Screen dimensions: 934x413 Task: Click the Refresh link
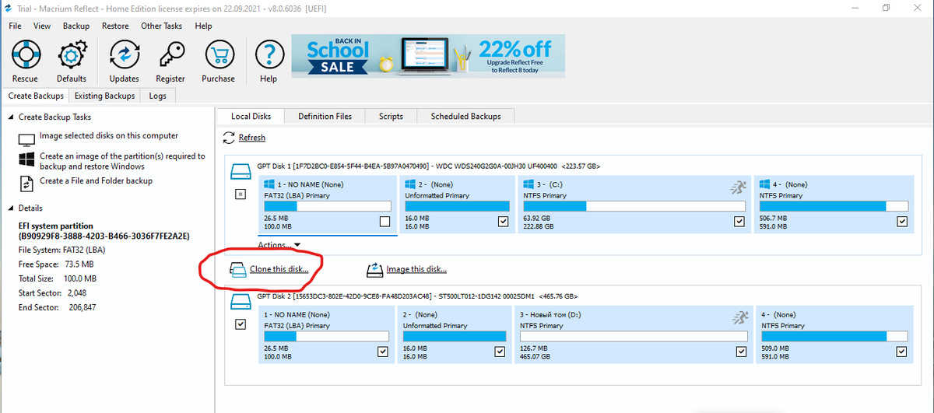pos(251,138)
